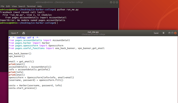
Task: Click the costa.start_process() line
Action: 23,88
